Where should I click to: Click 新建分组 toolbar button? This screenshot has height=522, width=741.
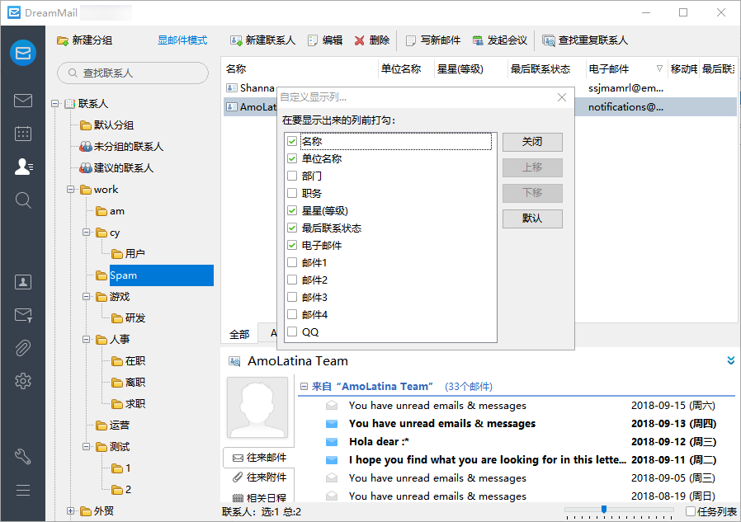point(85,40)
